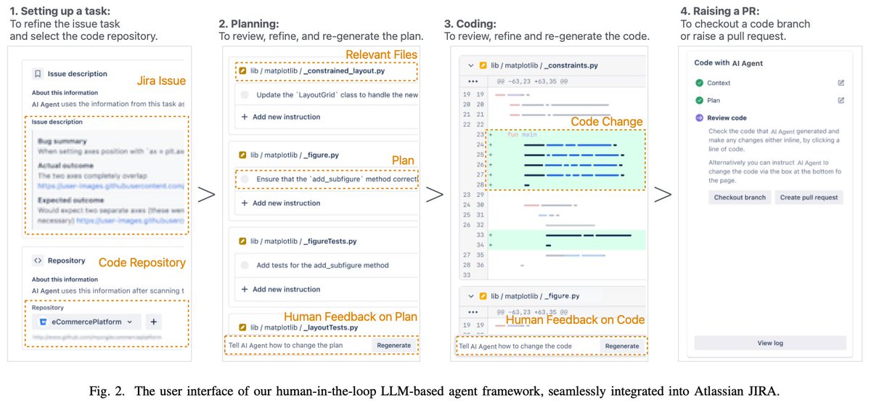Screen dimensions: 871x403
Task: Click the 'Repository' card heading
Action: coord(67,260)
